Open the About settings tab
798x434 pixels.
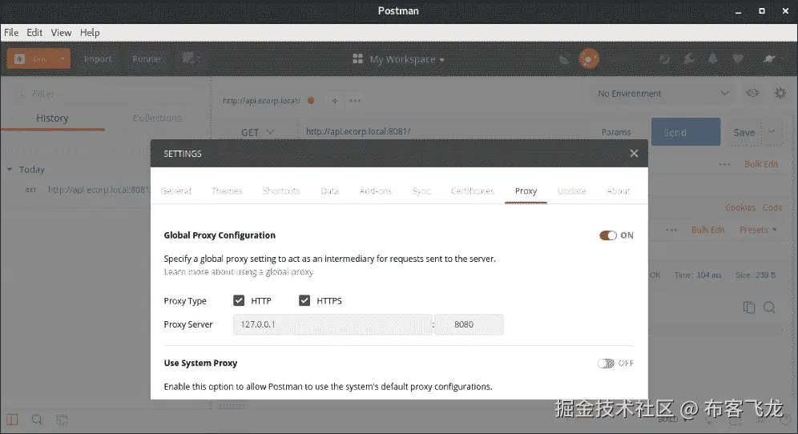point(619,191)
